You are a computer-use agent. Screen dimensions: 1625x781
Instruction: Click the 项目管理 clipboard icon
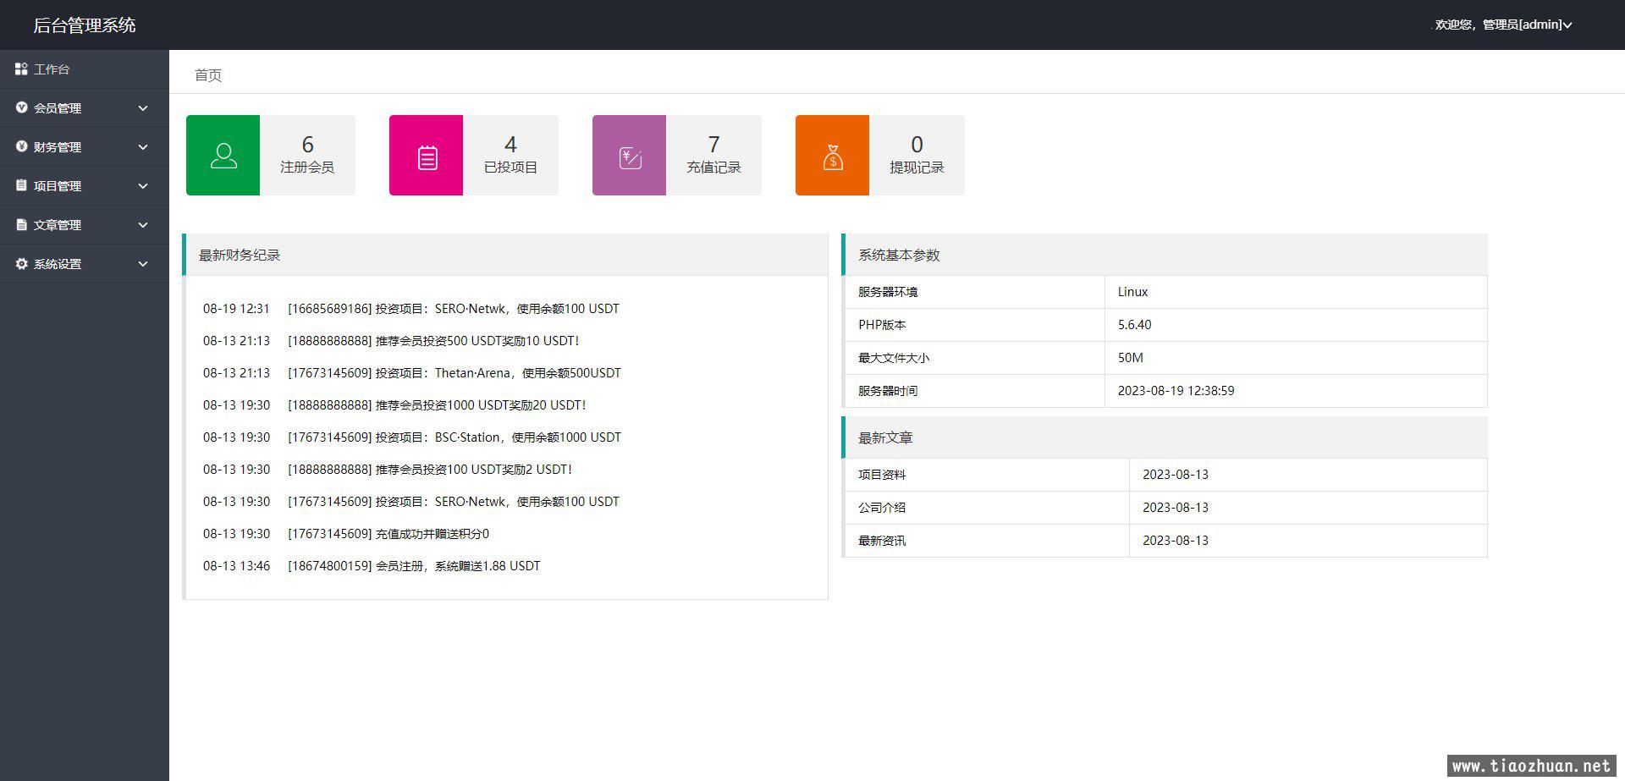(21, 185)
